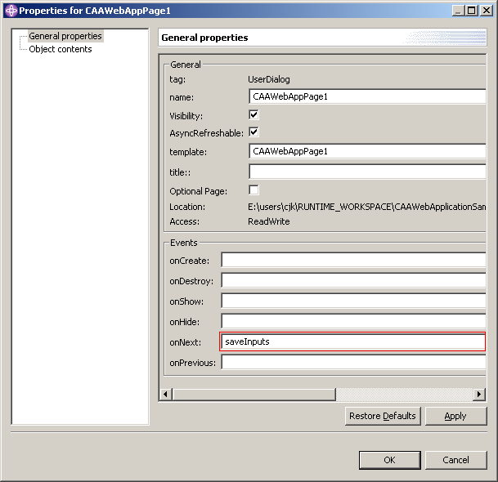Click the horizontal scrollbar thumb
The height and width of the screenshot is (482, 498).
coord(254,395)
